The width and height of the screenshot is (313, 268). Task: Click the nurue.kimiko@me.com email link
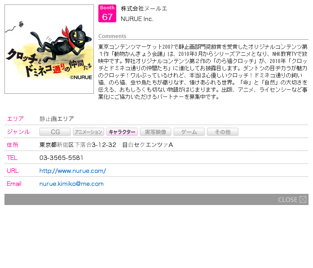point(72,184)
